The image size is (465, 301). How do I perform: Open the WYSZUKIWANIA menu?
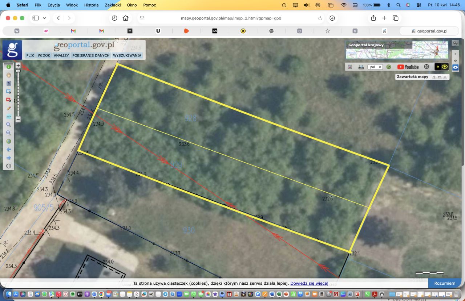[127, 55]
